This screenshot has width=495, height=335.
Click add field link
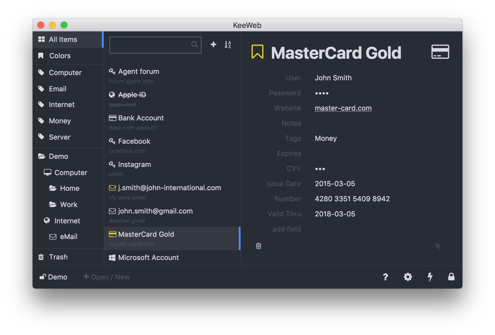[x=287, y=229]
